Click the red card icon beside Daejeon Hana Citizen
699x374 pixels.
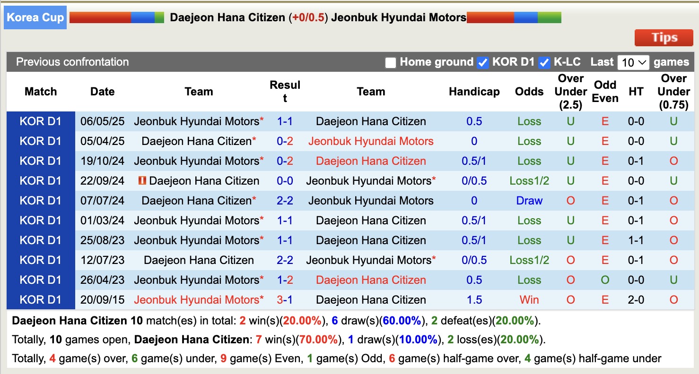tap(143, 180)
